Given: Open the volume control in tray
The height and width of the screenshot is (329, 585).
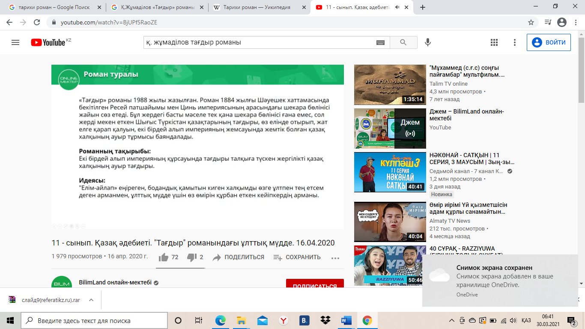Looking at the screenshot, I should tap(513, 320).
